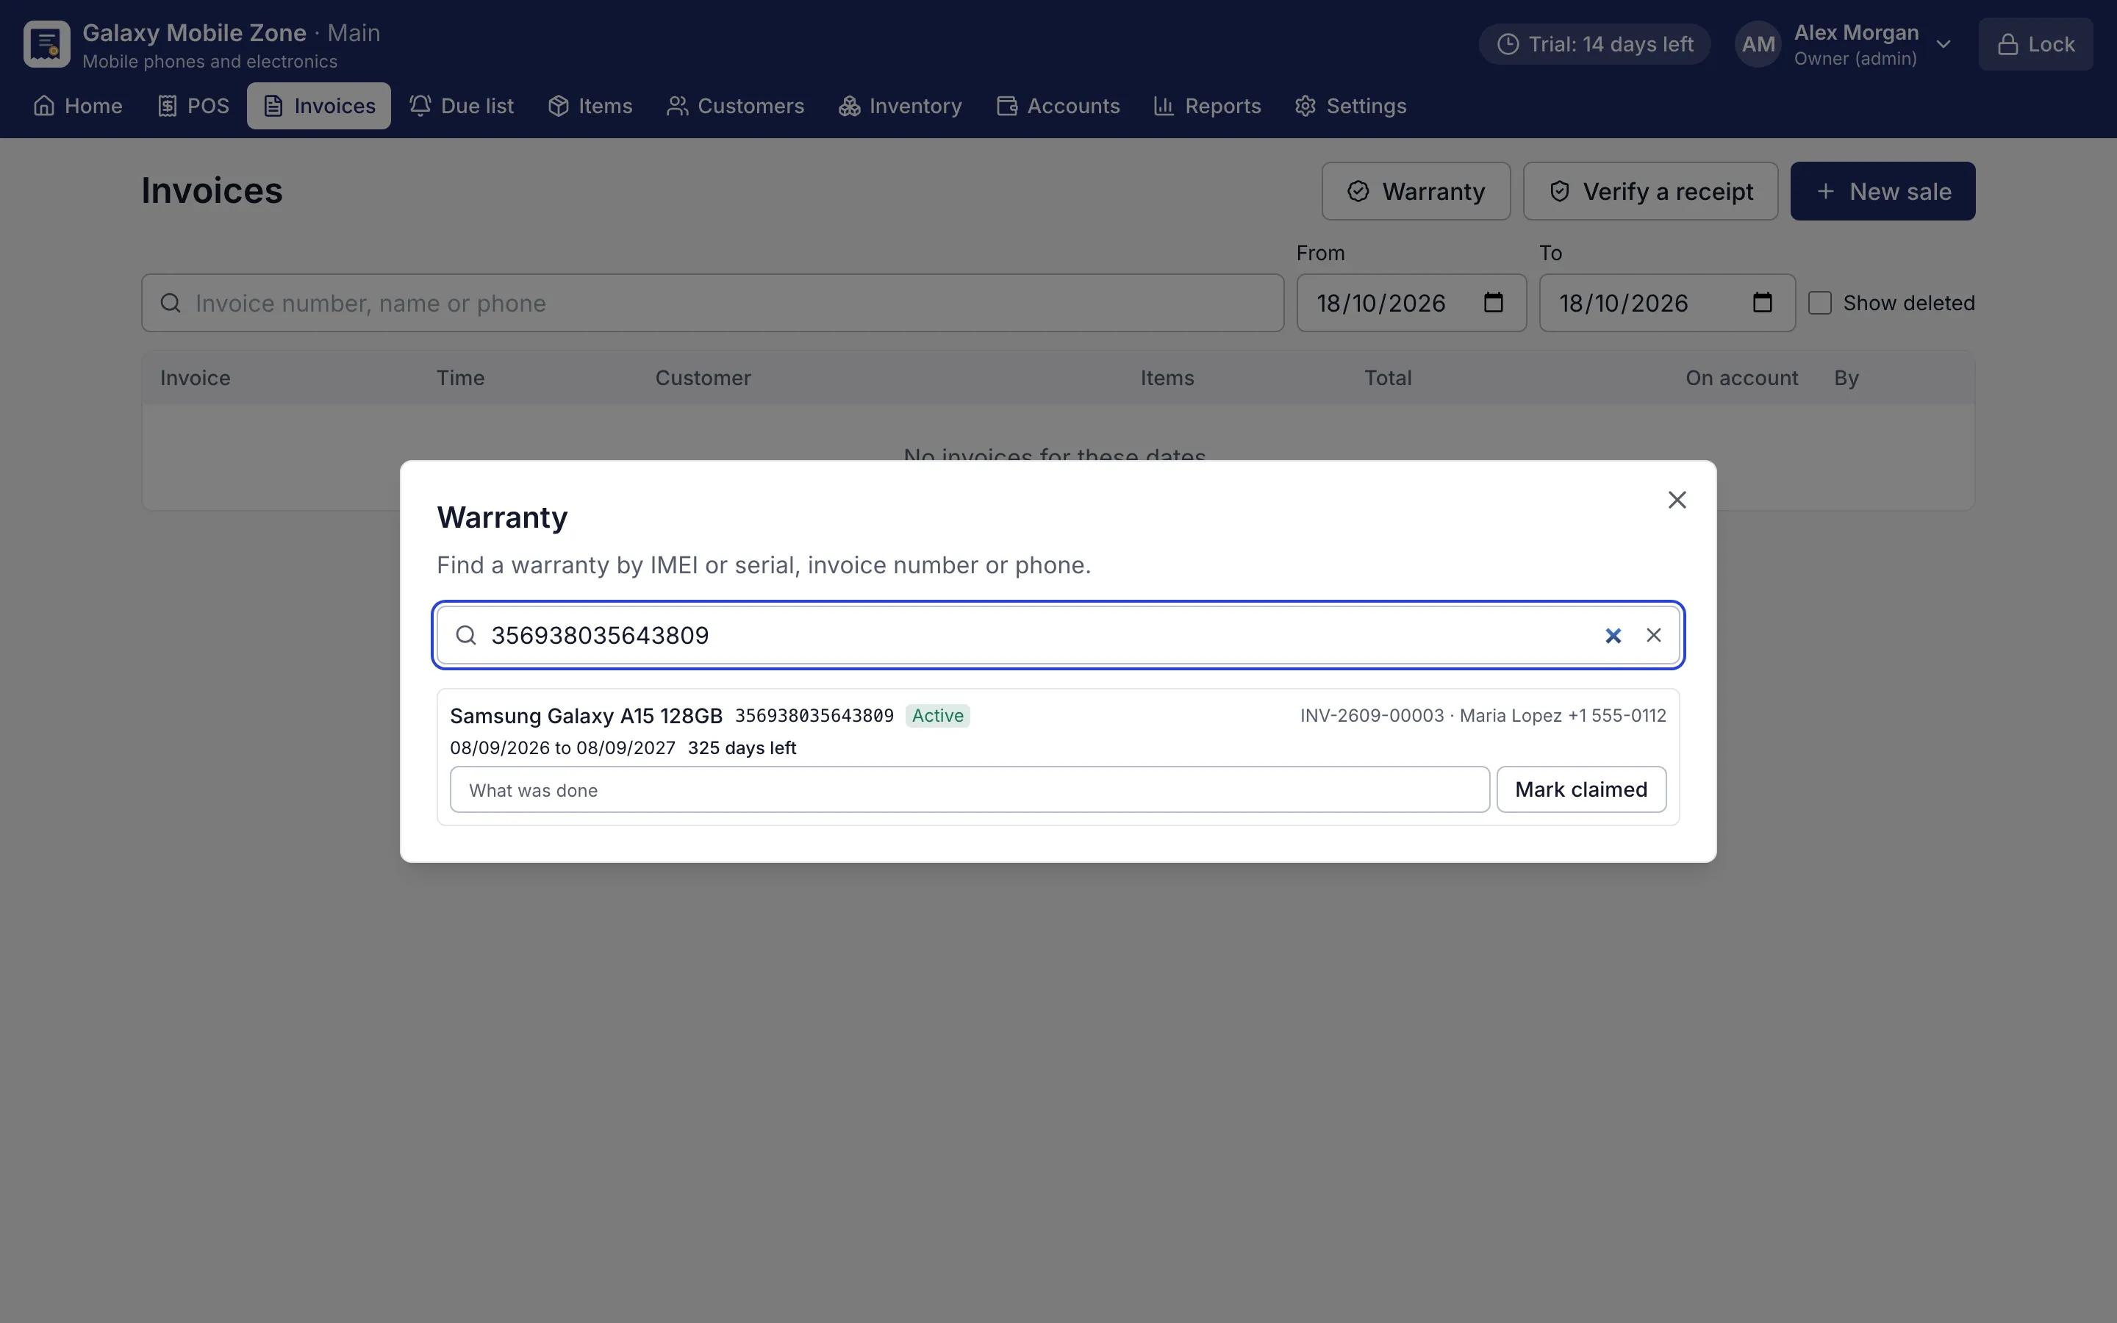Focus the What was done field
The width and height of the screenshot is (2117, 1323).
(970, 790)
